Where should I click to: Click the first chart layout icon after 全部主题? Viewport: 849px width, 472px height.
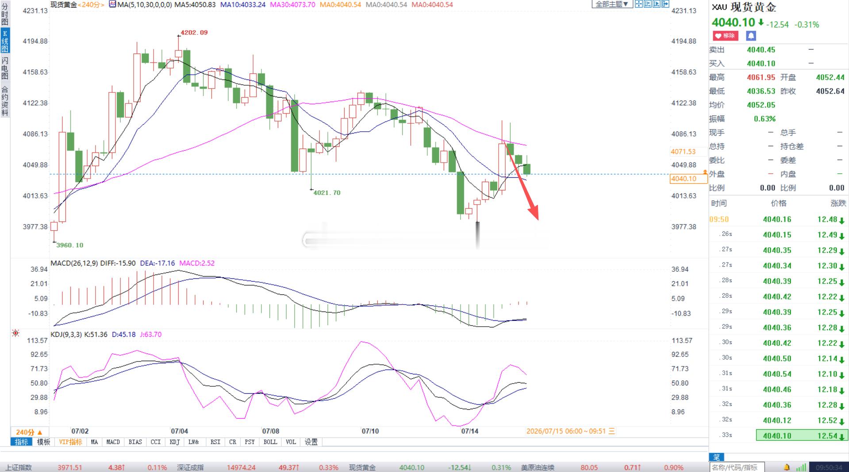(639, 4)
